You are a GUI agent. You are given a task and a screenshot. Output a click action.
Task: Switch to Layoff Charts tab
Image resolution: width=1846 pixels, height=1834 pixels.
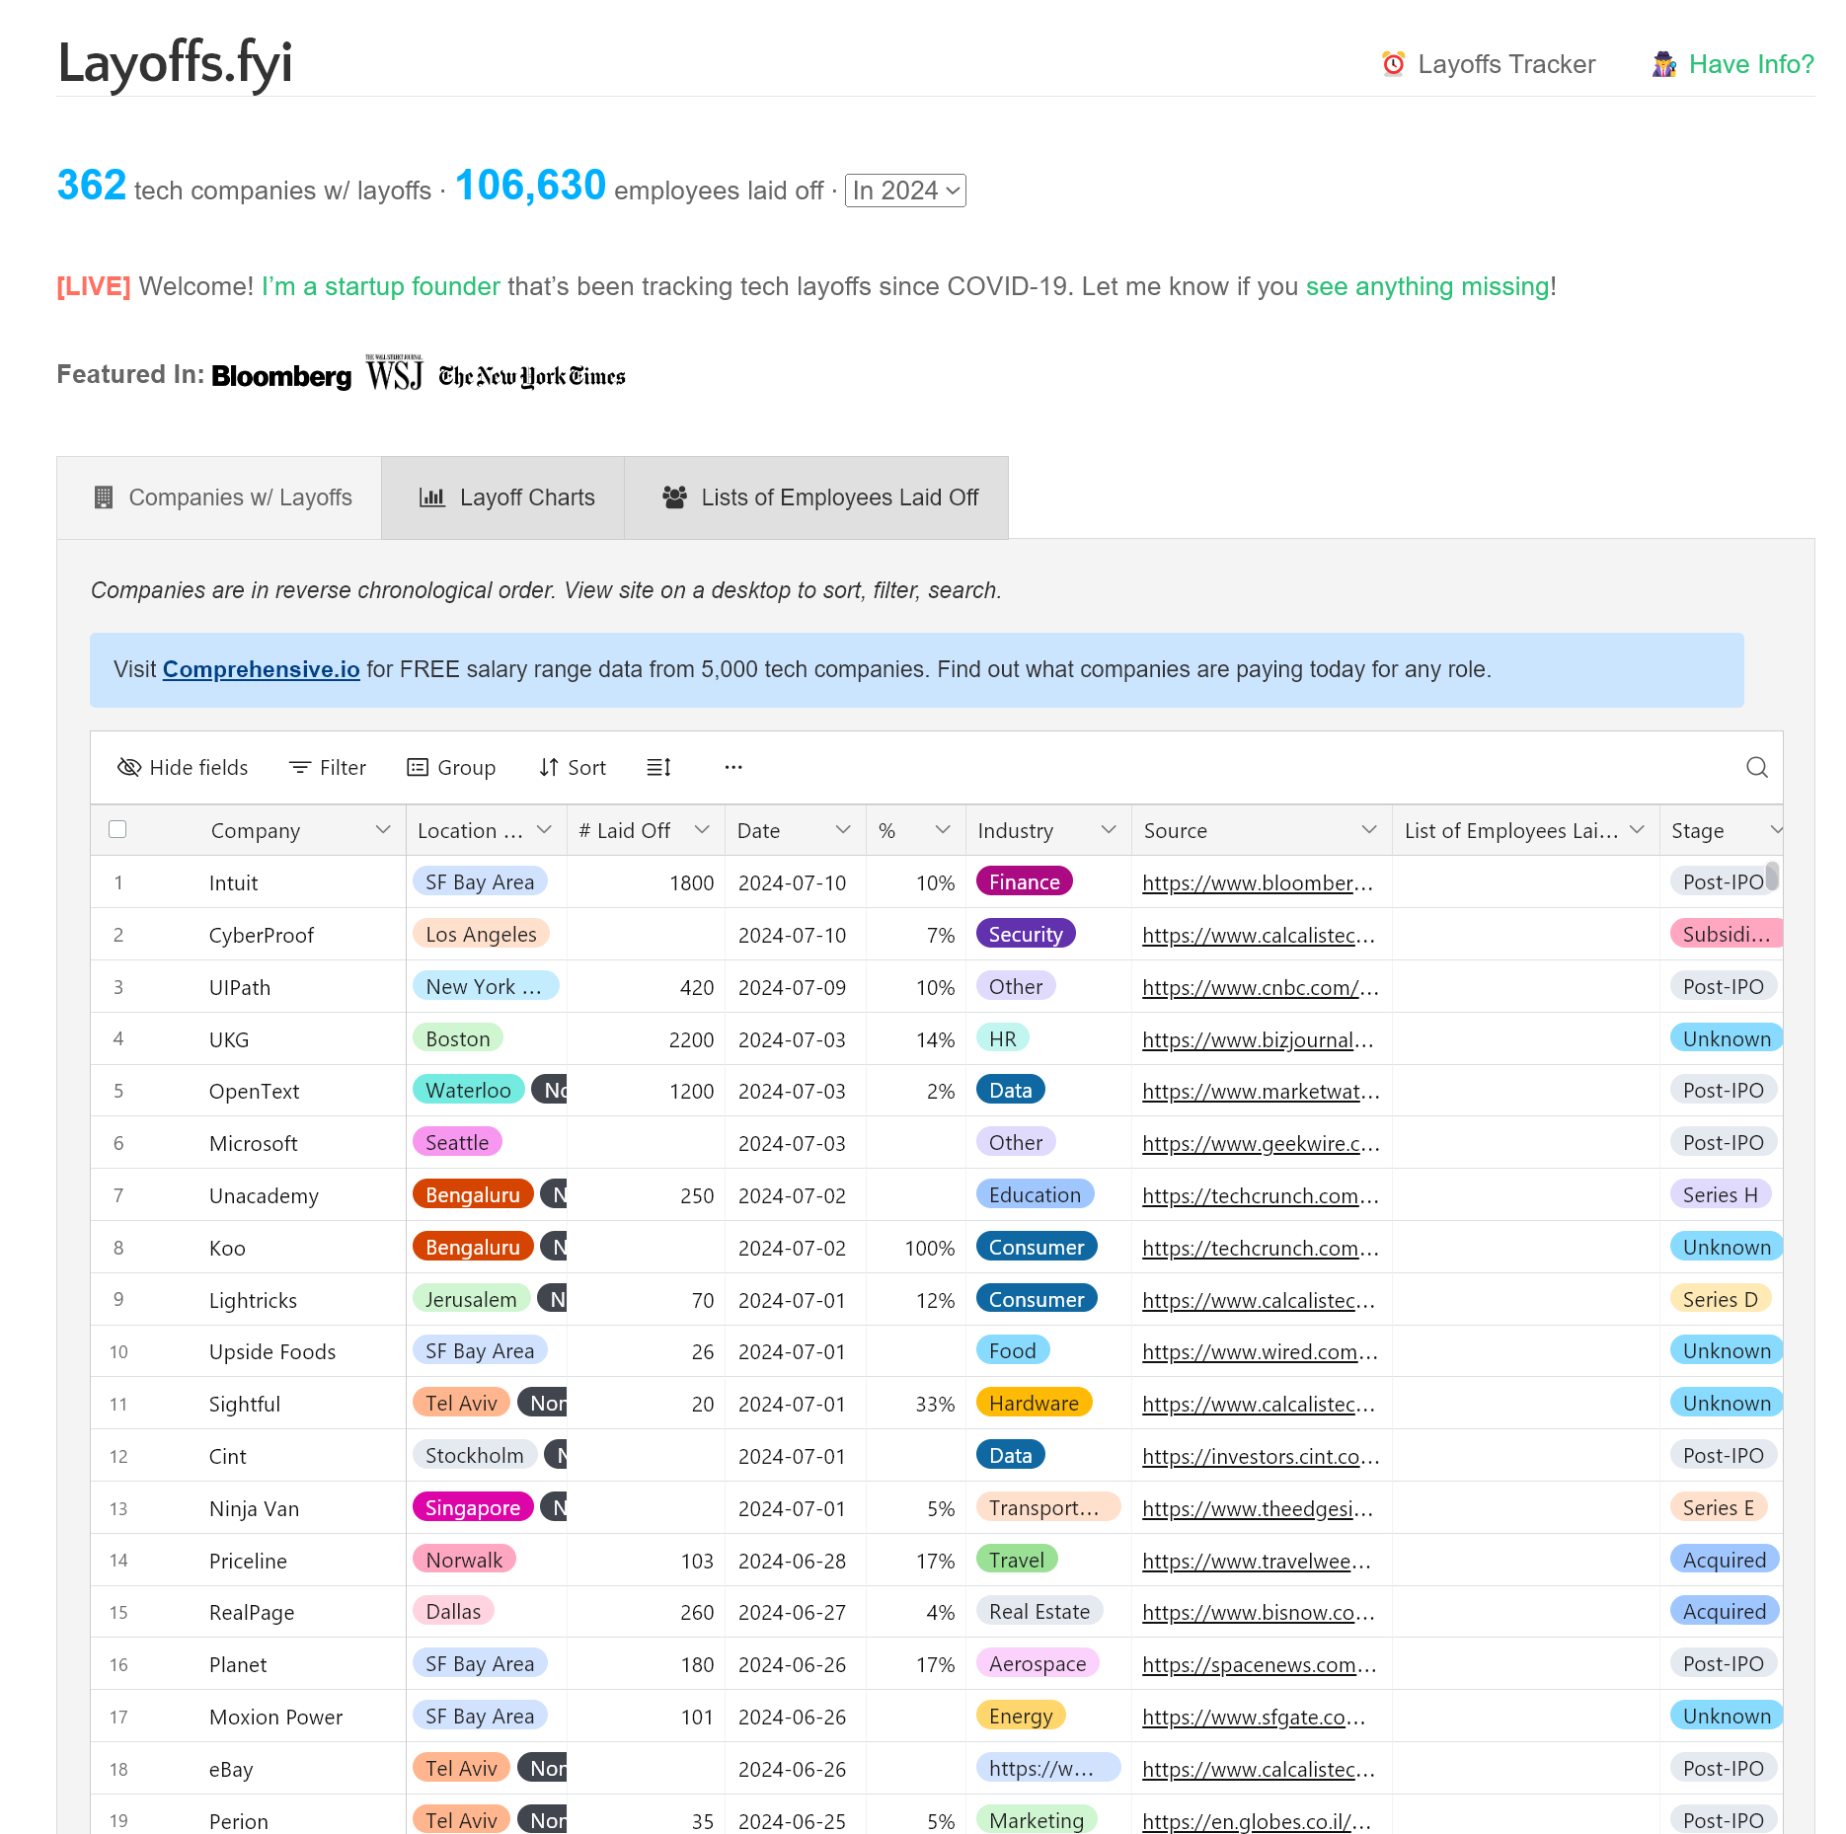(x=502, y=497)
